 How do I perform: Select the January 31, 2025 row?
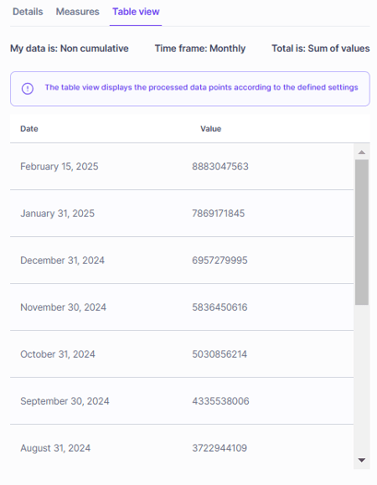[x=182, y=213]
